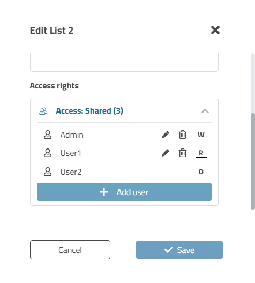Select the User2 name entry
The height and width of the screenshot is (283, 255).
[x=71, y=172]
